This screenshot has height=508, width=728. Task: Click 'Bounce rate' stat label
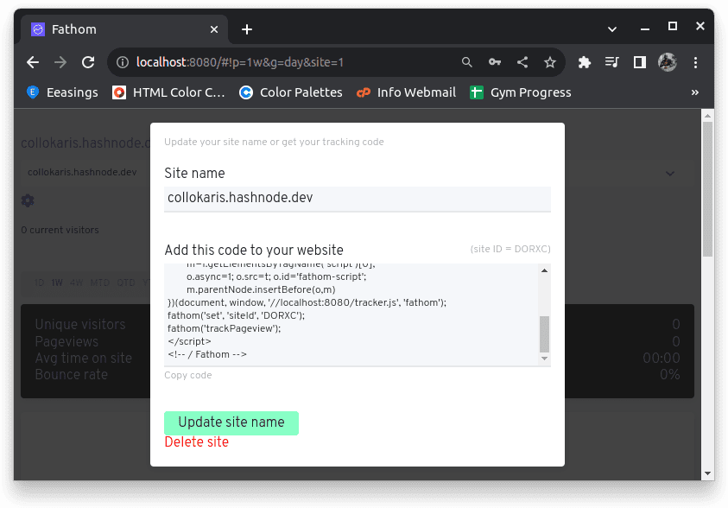72,374
